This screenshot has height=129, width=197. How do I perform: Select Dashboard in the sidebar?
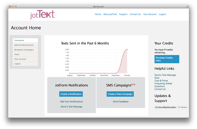coord(19,40)
